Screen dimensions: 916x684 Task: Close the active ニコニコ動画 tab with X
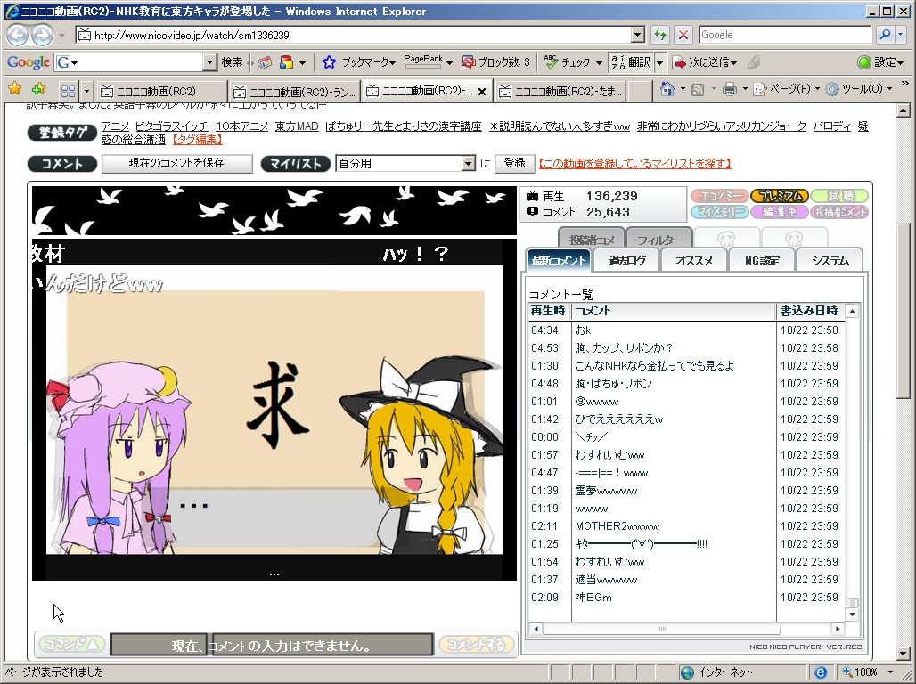coord(482,92)
